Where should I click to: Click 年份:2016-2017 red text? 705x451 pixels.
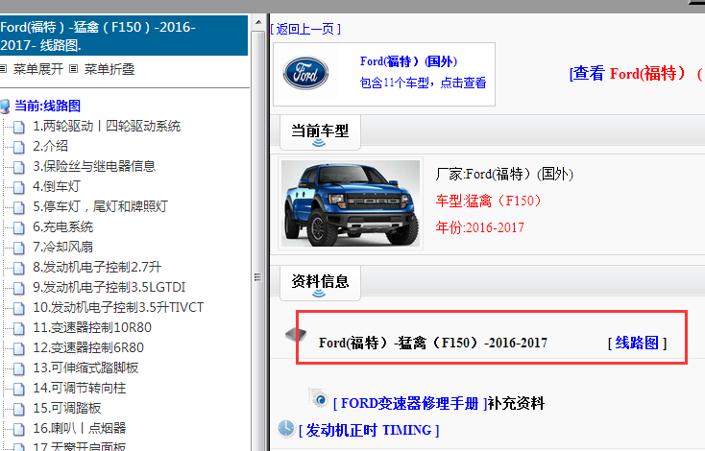click(479, 227)
